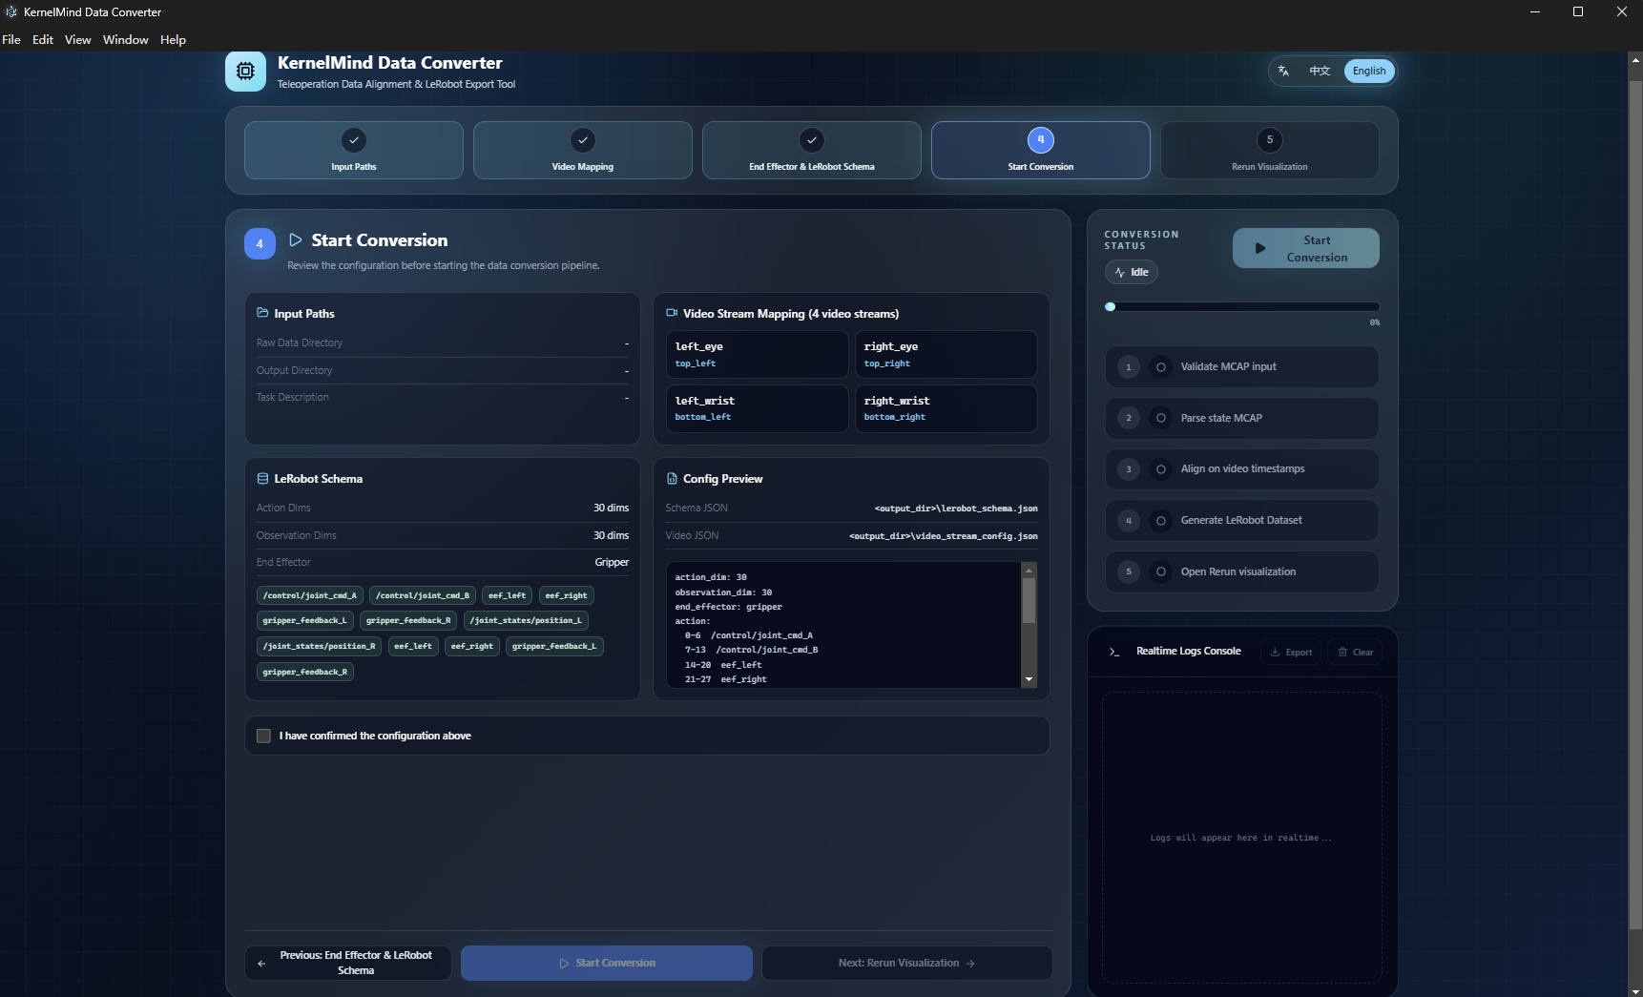
Task: Go to the Start Conversion step tab
Action: click(1041, 150)
